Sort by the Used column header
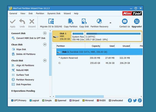 click(x=108, y=46)
